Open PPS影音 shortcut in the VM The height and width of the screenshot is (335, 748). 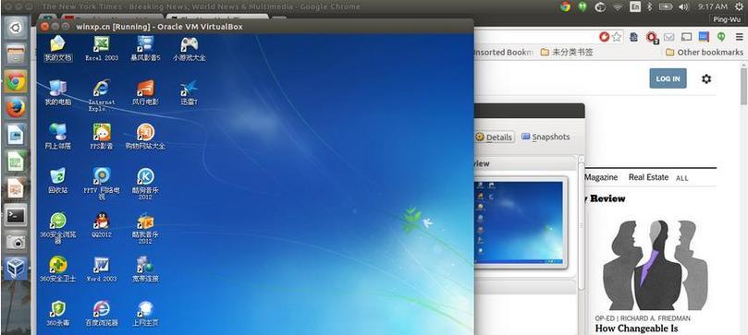[101, 137]
